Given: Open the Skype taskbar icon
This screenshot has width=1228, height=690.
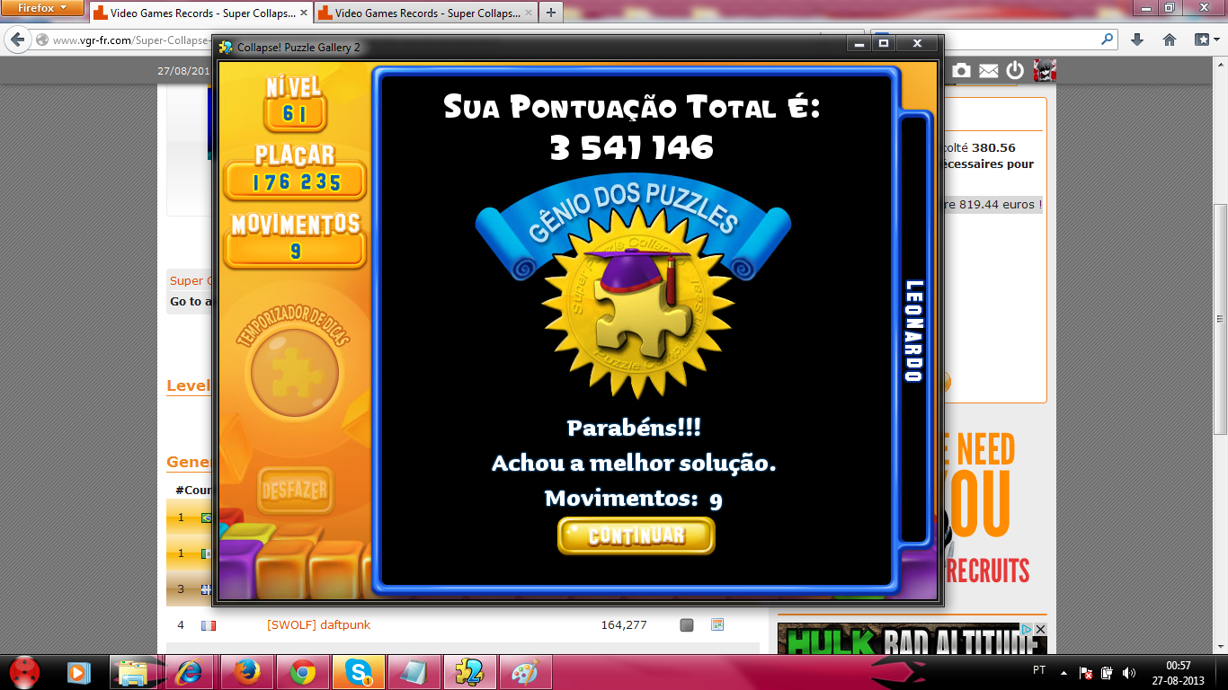Looking at the screenshot, I should pyautogui.click(x=359, y=672).
